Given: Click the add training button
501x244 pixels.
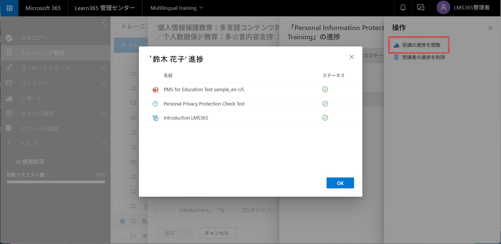Looking at the screenshot, I should [131, 45].
